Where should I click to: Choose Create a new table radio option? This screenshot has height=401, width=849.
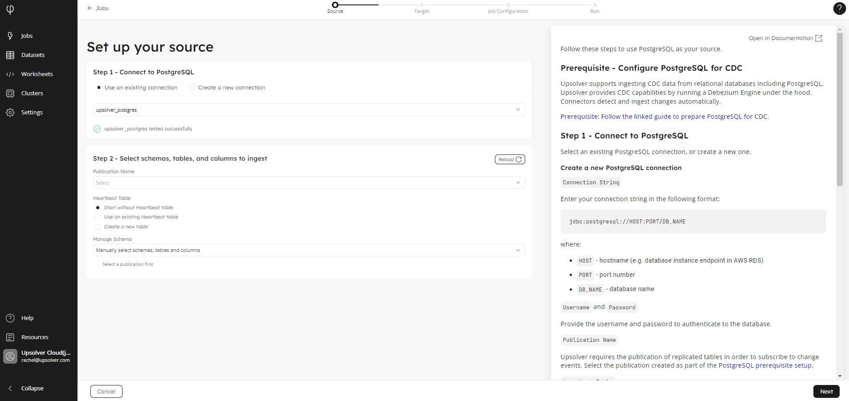pyautogui.click(x=98, y=227)
